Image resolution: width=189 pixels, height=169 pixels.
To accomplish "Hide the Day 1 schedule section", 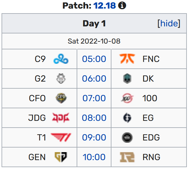I will click(x=169, y=24).
